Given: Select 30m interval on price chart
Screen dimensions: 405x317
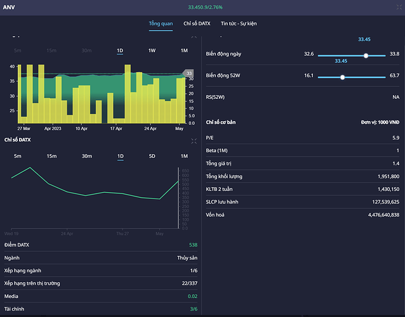Looking at the screenshot, I should (86, 51).
